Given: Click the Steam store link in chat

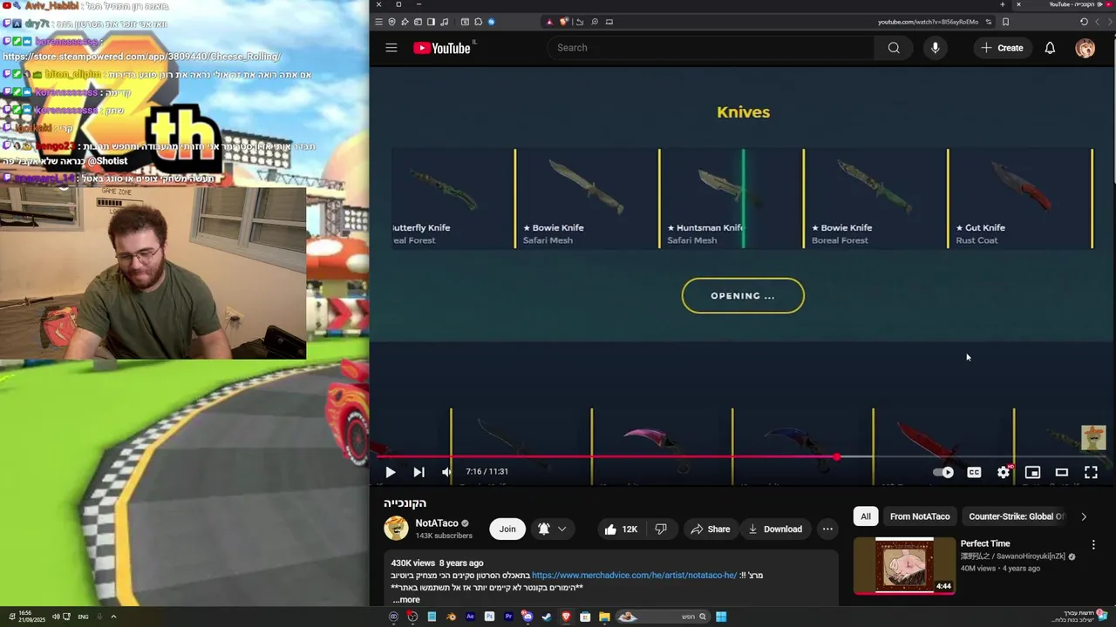Looking at the screenshot, I should tap(142, 57).
